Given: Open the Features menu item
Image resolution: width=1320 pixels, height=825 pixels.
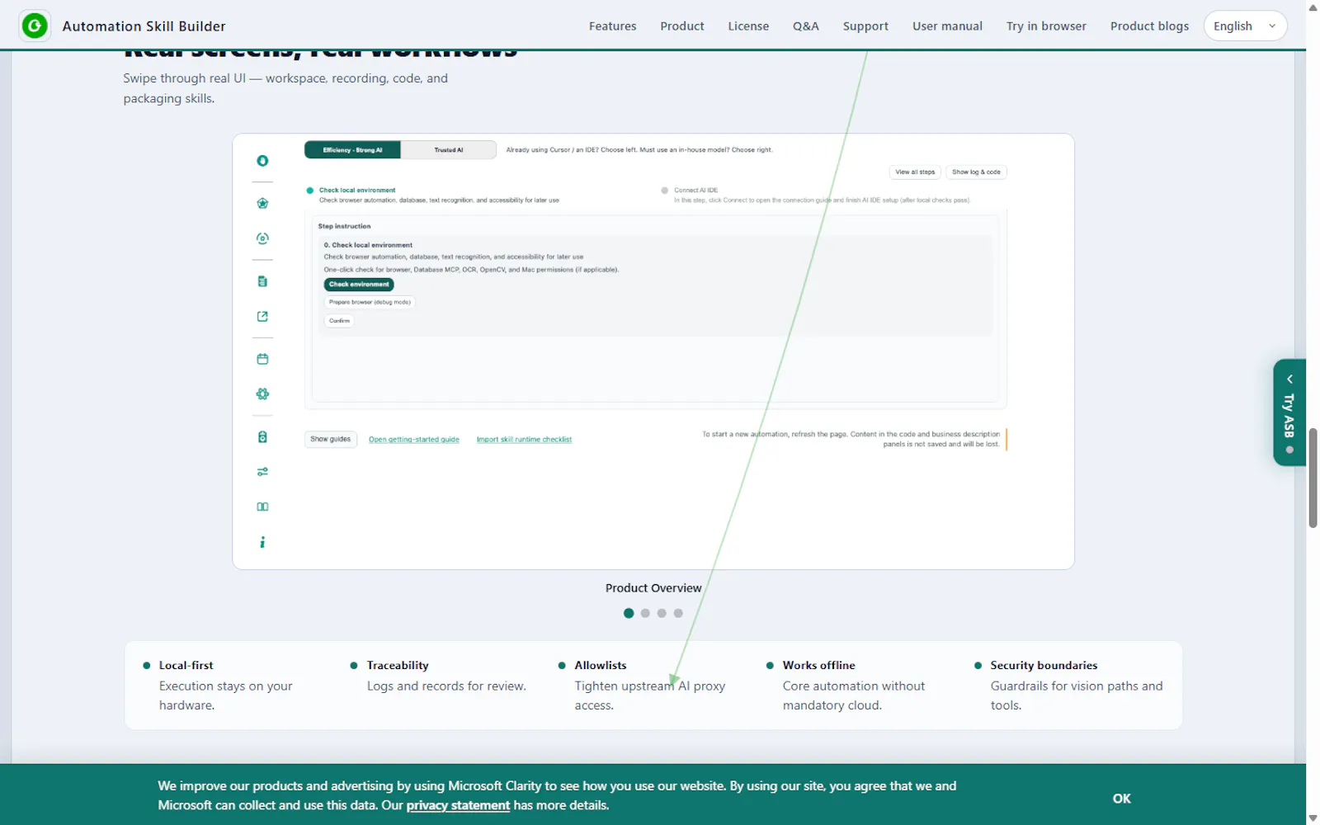Looking at the screenshot, I should (612, 26).
